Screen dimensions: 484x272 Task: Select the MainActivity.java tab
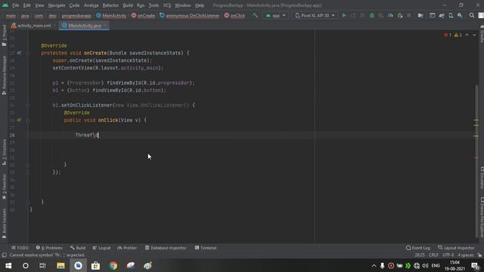point(85,26)
